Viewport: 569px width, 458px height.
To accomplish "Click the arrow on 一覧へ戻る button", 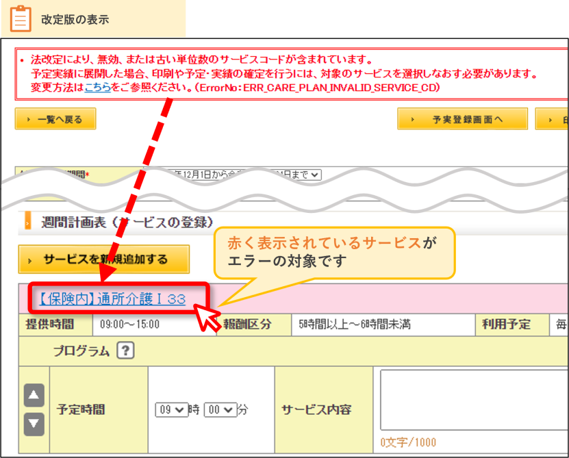I will [28, 119].
